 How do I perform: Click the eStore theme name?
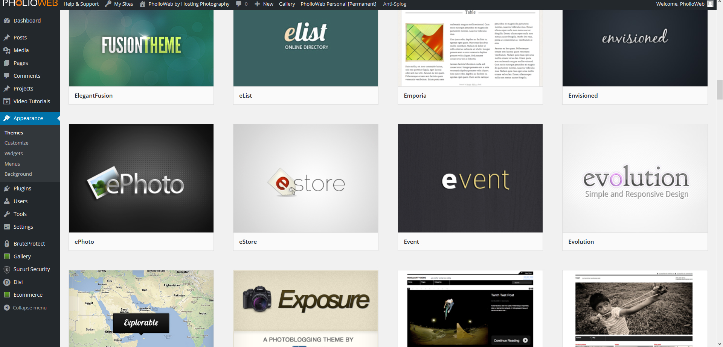point(248,242)
